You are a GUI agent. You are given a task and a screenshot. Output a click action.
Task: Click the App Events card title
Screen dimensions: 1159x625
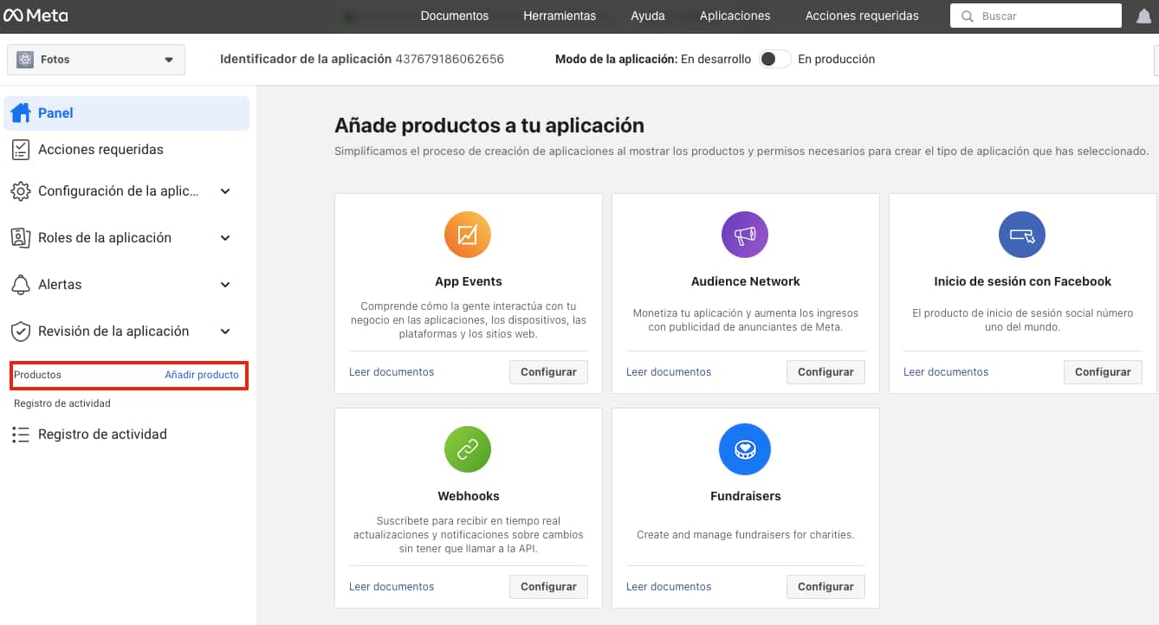click(x=469, y=281)
